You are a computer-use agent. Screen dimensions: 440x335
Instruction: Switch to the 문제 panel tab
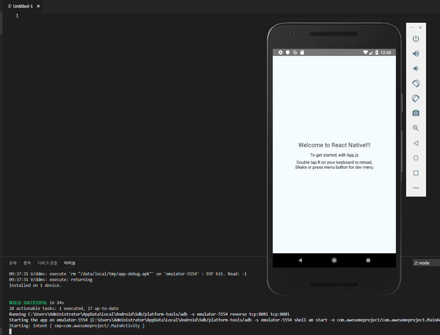click(13, 263)
